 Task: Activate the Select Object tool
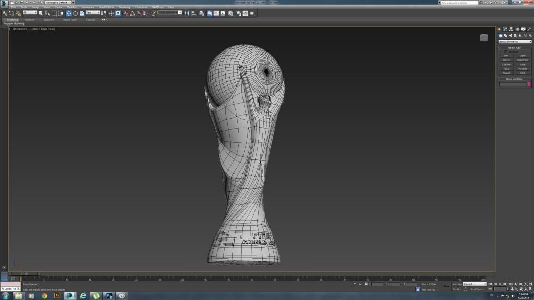(41, 13)
